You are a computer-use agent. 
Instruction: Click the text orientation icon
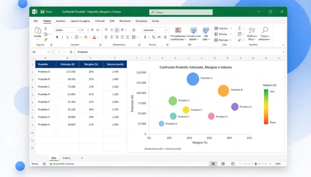[x=123, y=30]
